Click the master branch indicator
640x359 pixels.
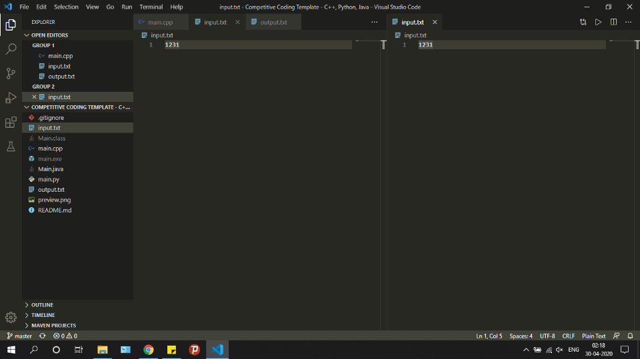pos(19,336)
